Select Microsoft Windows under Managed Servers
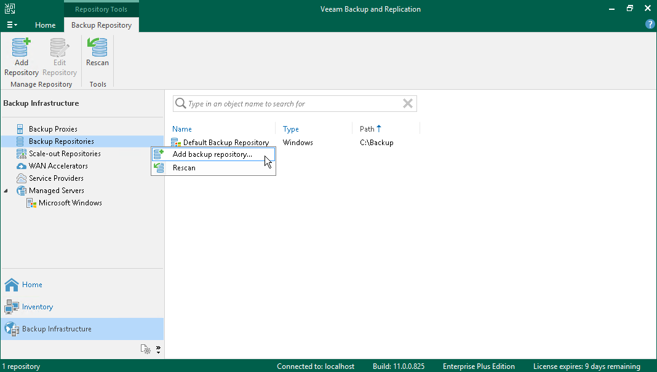This screenshot has height=372, width=657. point(70,203)
